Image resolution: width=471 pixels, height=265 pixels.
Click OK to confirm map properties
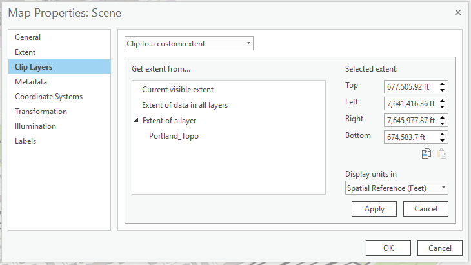[388, 248]
